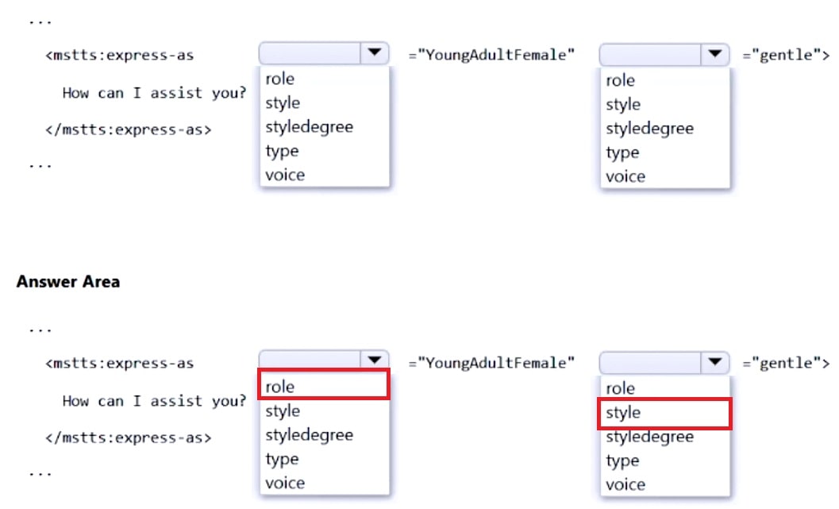Pick the red-highlighted "role" answer option

pos(279,387)
